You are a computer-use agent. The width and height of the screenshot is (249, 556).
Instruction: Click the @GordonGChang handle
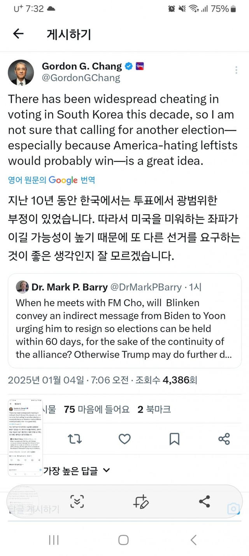(x=81, y=78)
